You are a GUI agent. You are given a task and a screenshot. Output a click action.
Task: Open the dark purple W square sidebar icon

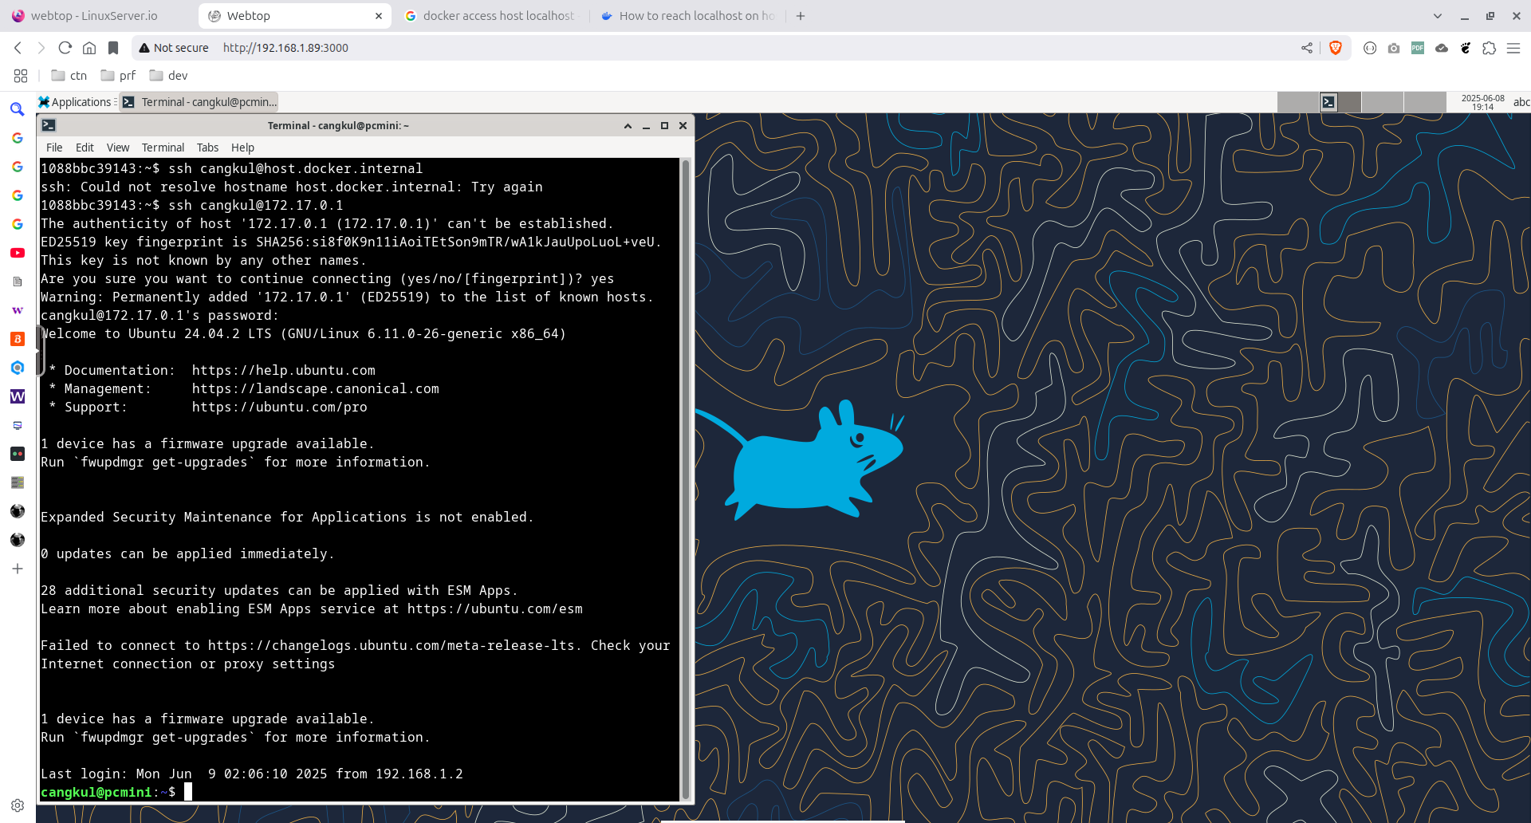18,396
